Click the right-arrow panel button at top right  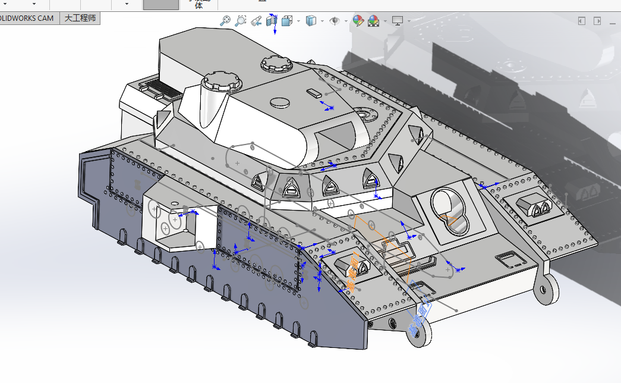(598, 21)
